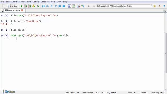Go back to previous directory
Viewport: 167px width, 94px height.
pos(89,6)
